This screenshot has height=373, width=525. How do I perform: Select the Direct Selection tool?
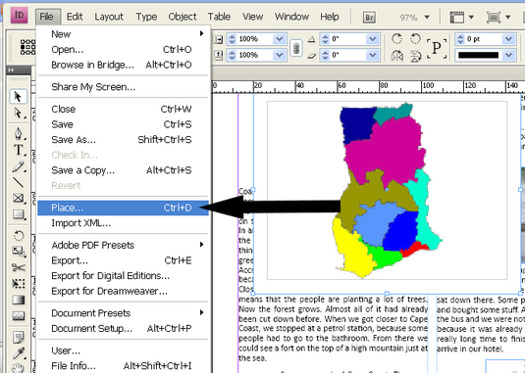pyautogui.click(x=18, y=114)
